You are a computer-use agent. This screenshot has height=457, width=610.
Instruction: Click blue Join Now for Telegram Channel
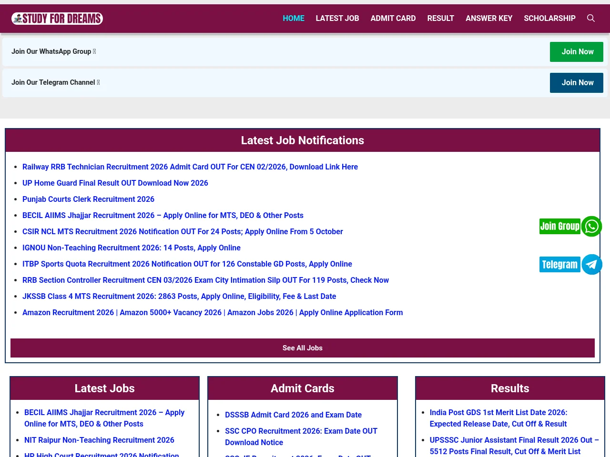click(577, 83)
